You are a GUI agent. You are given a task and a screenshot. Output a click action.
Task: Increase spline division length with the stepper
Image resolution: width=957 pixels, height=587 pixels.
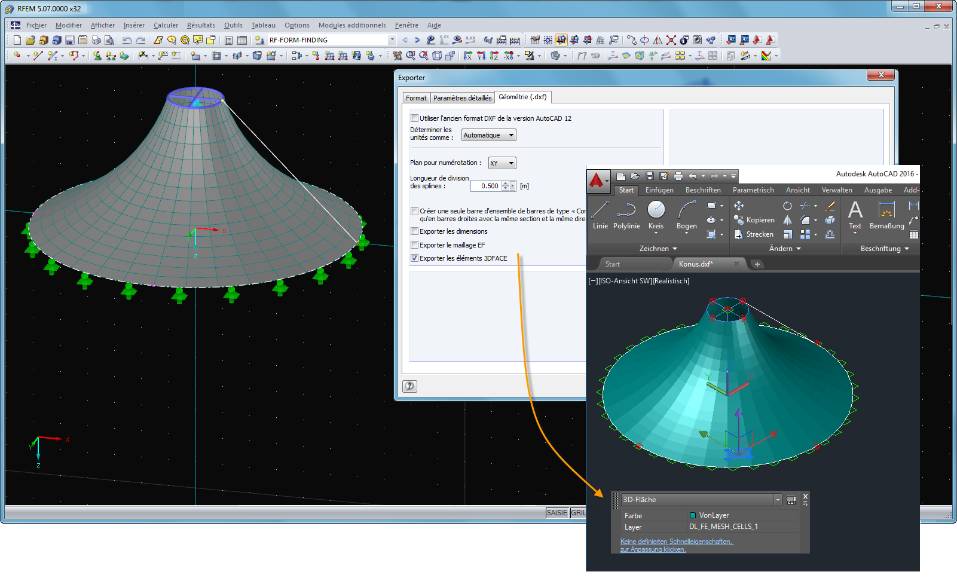click(x=506, y=184)
